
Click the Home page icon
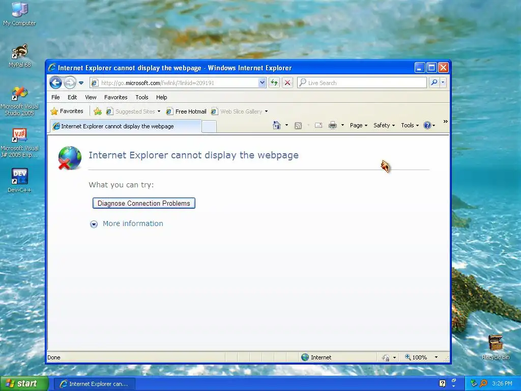coord(276,125)
